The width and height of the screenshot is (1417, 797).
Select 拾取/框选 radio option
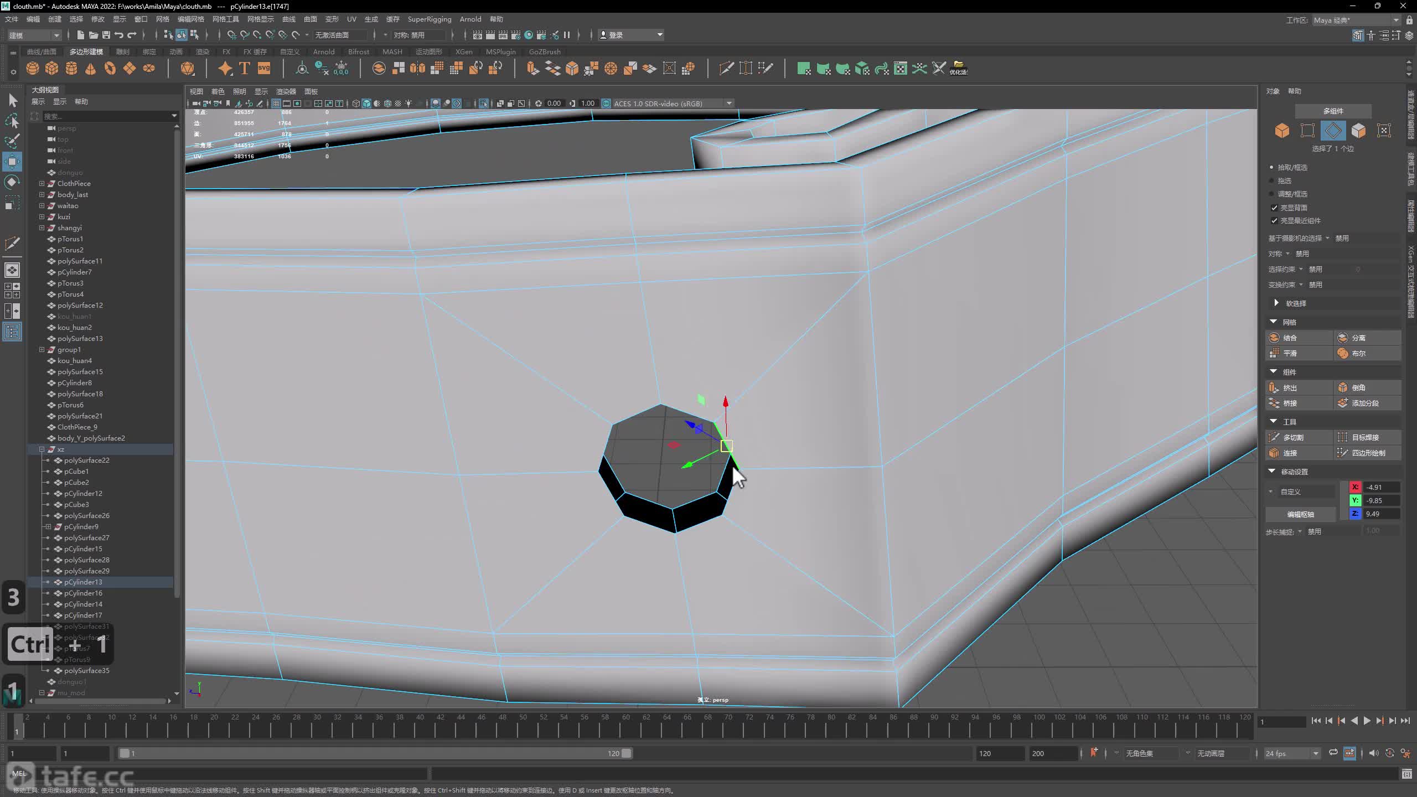click(1271, 167)
